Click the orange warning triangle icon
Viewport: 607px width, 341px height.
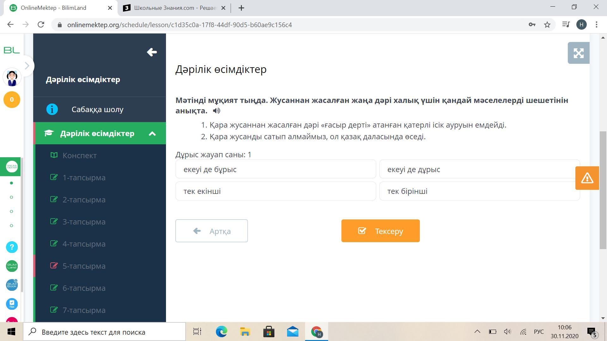click(587, 178)
